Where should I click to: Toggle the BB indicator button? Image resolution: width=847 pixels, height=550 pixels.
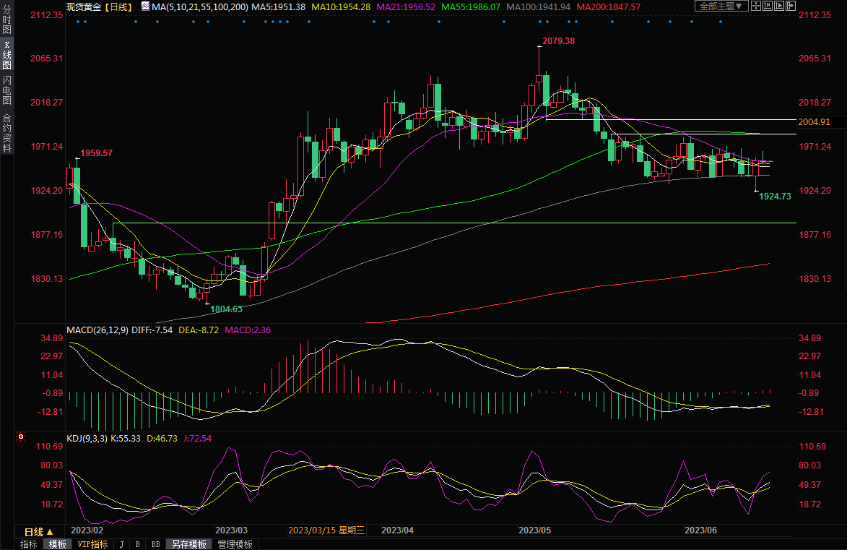[x=155, y=544]
